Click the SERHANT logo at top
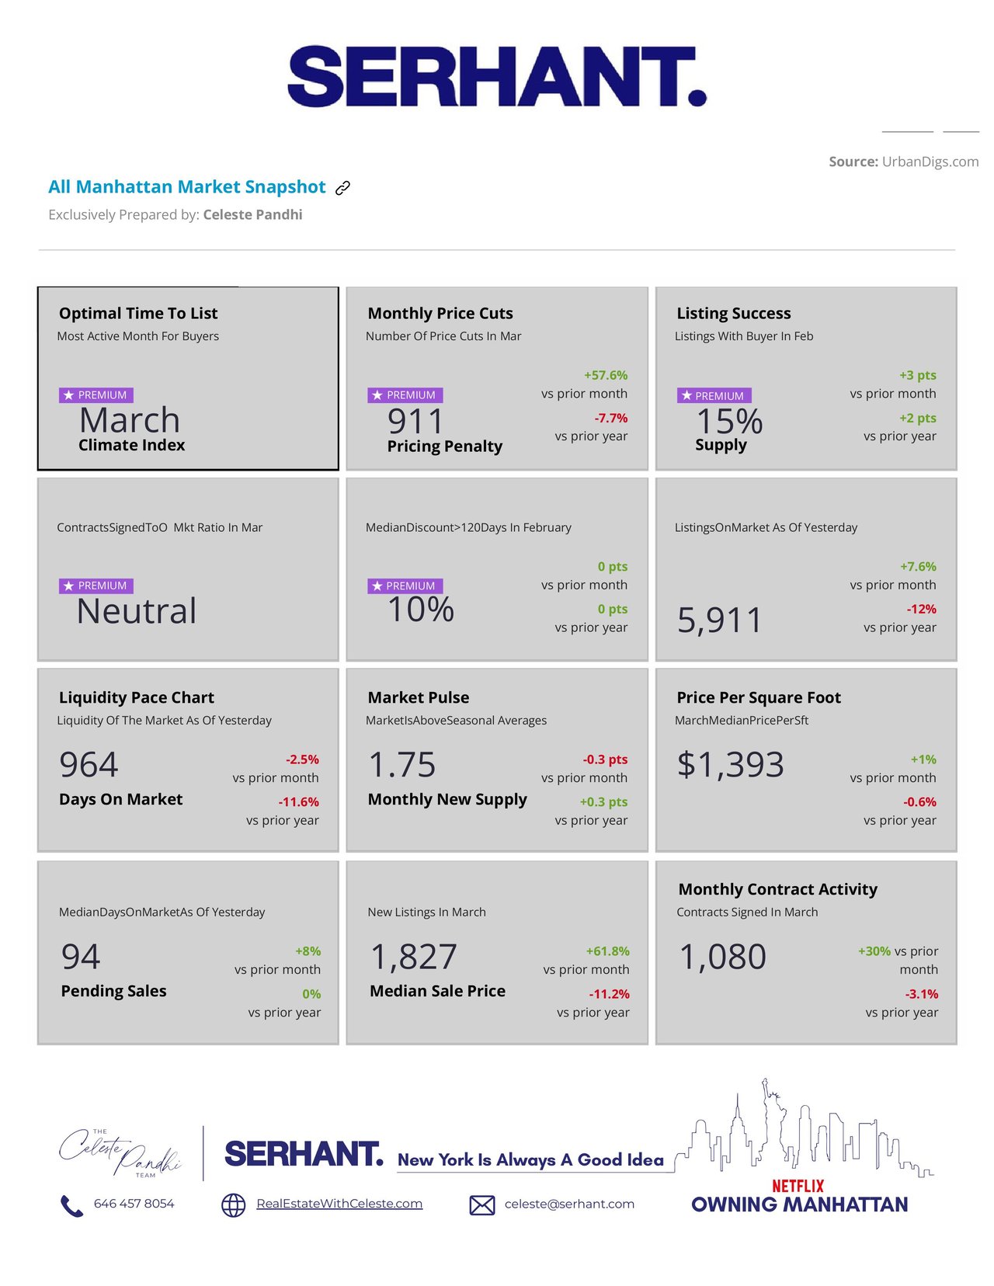Viewport: 994px width, 1286px height. [x=497, y=76]
